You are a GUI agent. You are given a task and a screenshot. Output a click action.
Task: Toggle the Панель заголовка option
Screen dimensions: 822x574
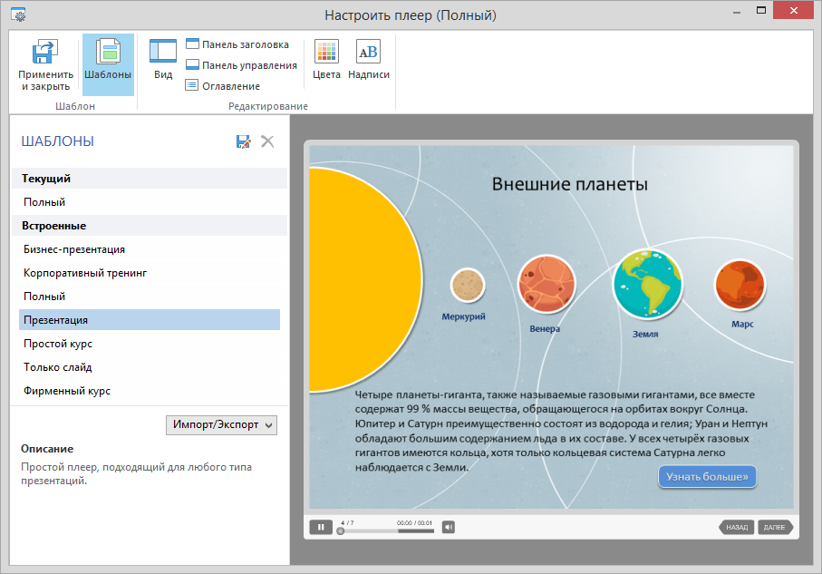pos(237,44)
